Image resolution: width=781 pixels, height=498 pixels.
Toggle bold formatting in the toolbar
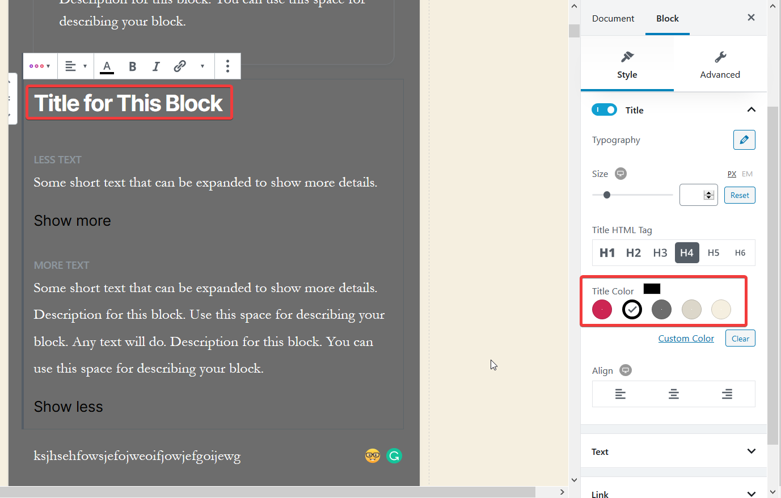pyautogui.click(x=132, y=66)
